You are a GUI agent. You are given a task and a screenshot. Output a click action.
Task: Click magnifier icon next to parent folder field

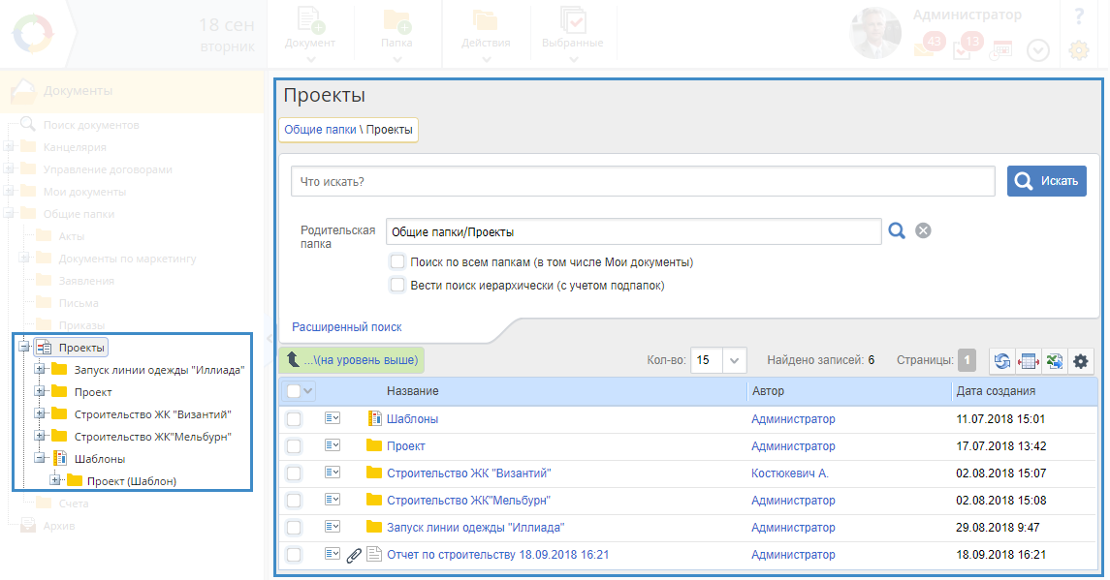click(x=897, y=230)
